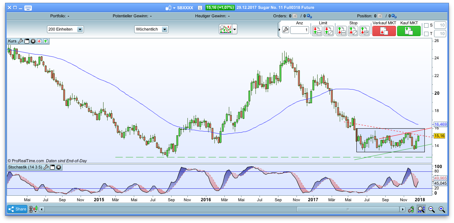Click the green up-arrow icon on Kurs panel

(45, 41)
